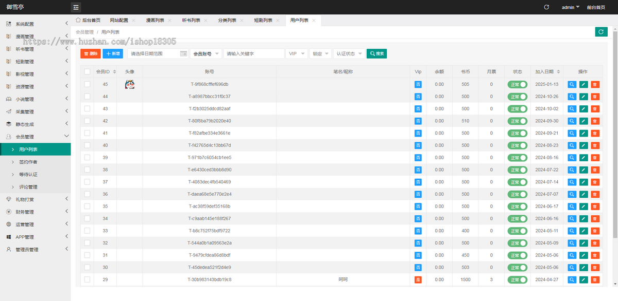Sort by 会员ID column arrows
Image resolution: width=618 pixels, height=301 pixels.
(x=114, y=72)
